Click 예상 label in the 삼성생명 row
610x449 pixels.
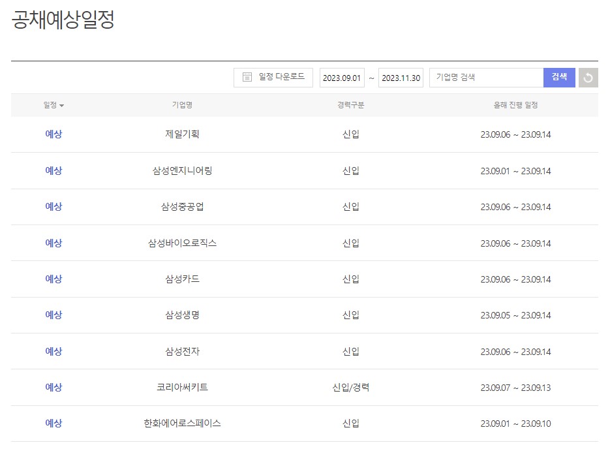pos(53,315)
